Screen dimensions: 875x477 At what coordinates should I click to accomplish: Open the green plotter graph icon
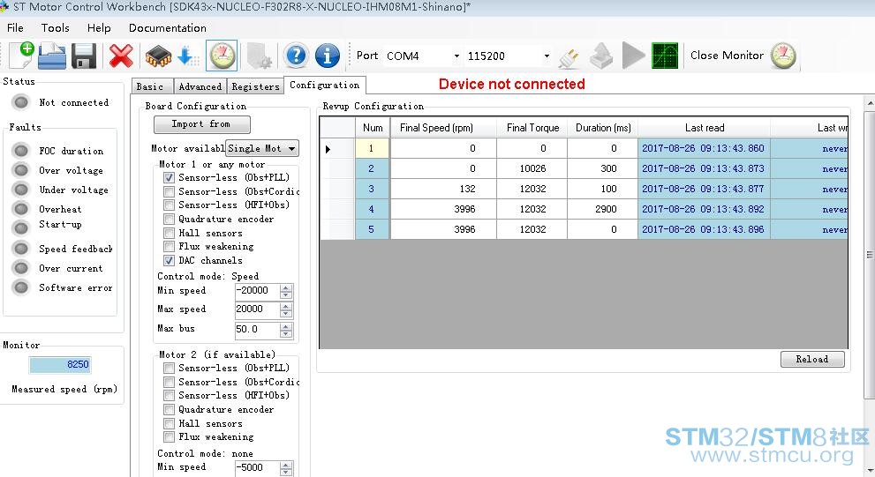665,56
